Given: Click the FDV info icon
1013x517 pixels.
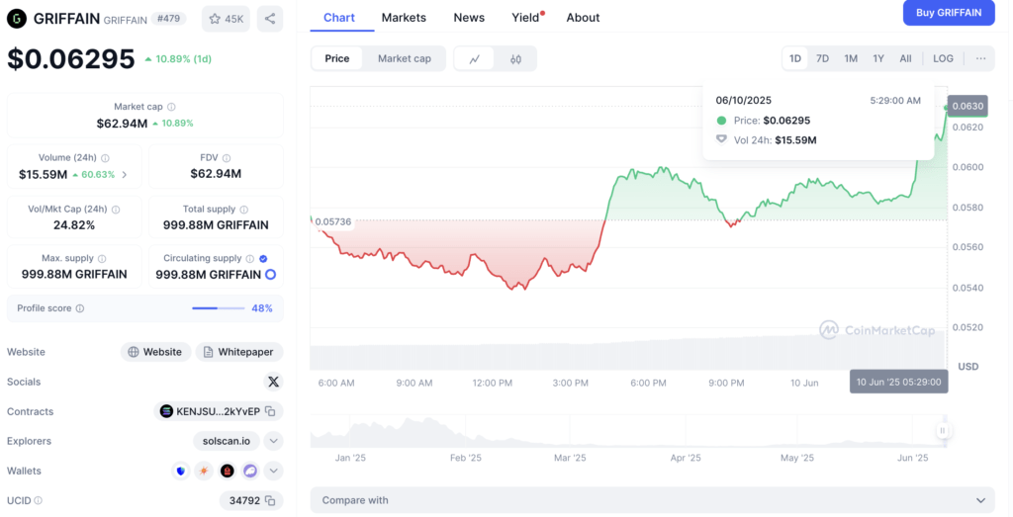Looking at the screenshot, I should click(227, 158).
